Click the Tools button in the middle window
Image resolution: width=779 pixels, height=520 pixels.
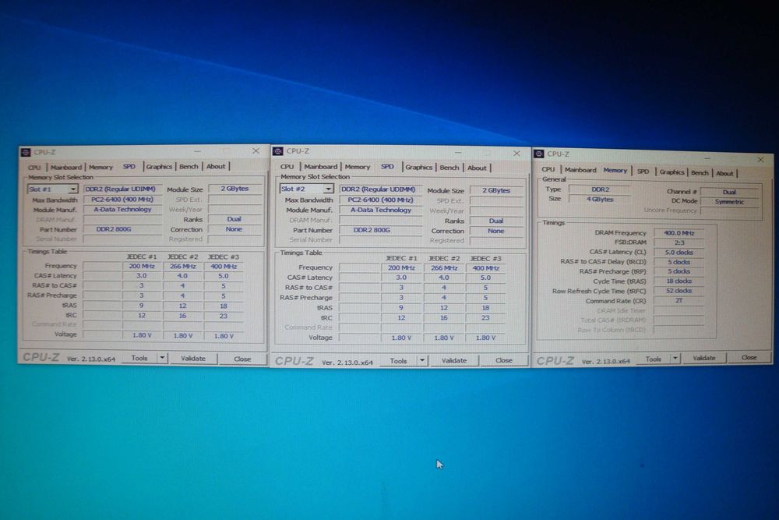pyautogui.click(x=398, y=361)
